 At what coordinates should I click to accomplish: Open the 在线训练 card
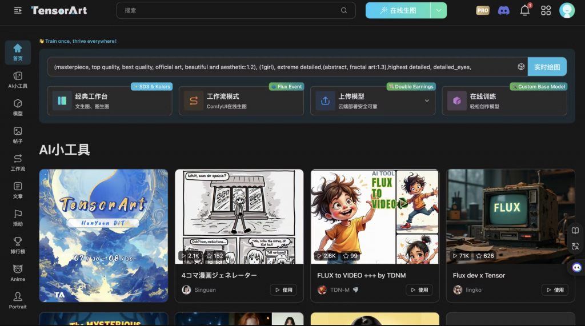pos(504,100)
